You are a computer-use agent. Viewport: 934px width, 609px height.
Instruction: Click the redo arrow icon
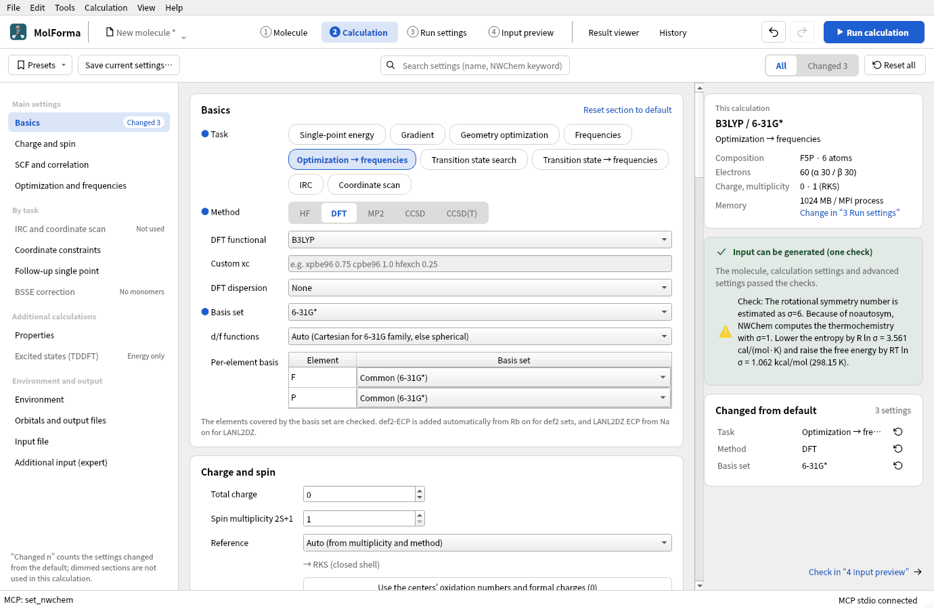tap(802, 32)
